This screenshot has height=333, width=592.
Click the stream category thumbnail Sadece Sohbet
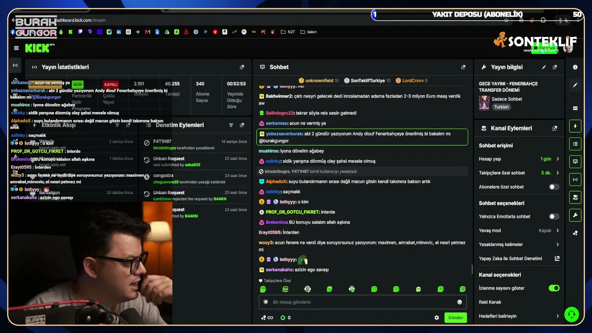[x=484, y=103]
